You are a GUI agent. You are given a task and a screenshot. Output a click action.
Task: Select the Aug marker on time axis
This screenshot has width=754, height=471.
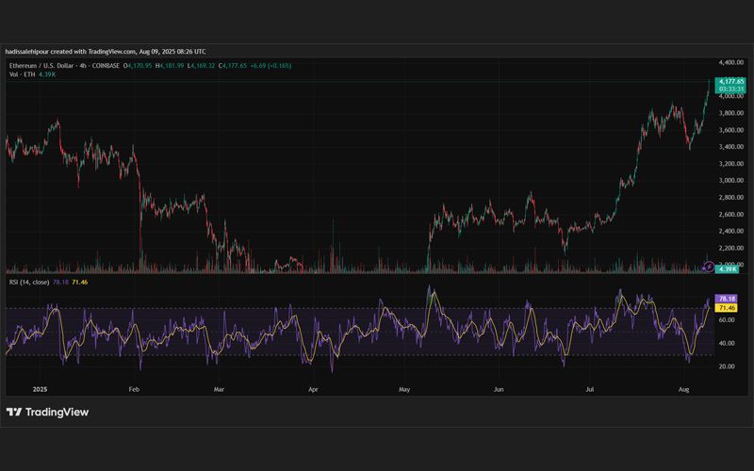pos(683,389)
